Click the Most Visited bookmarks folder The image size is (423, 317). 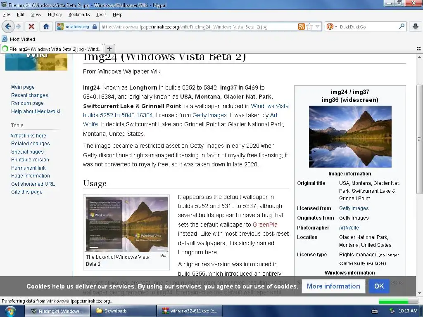pyautogui.click(x=18, y=39)
